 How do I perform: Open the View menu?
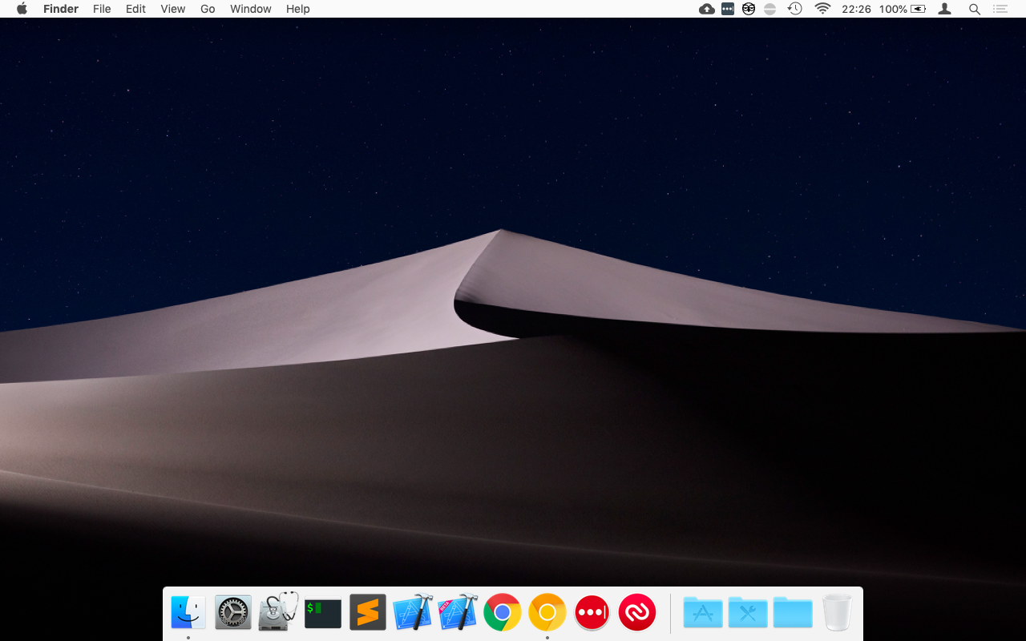point(172,9)
